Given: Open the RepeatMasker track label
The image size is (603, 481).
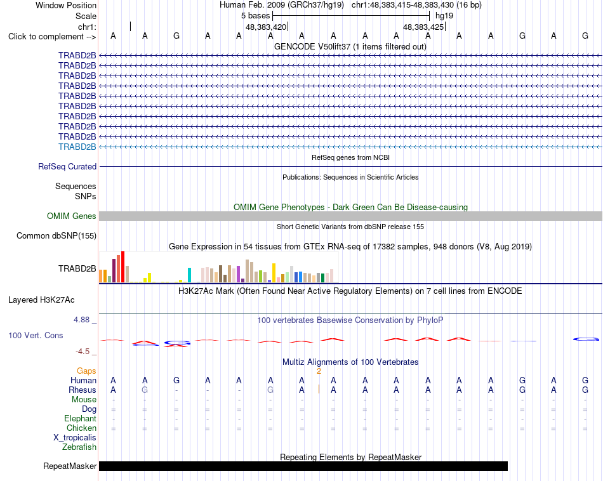Looking at the screenshot, I should (70, 466).
